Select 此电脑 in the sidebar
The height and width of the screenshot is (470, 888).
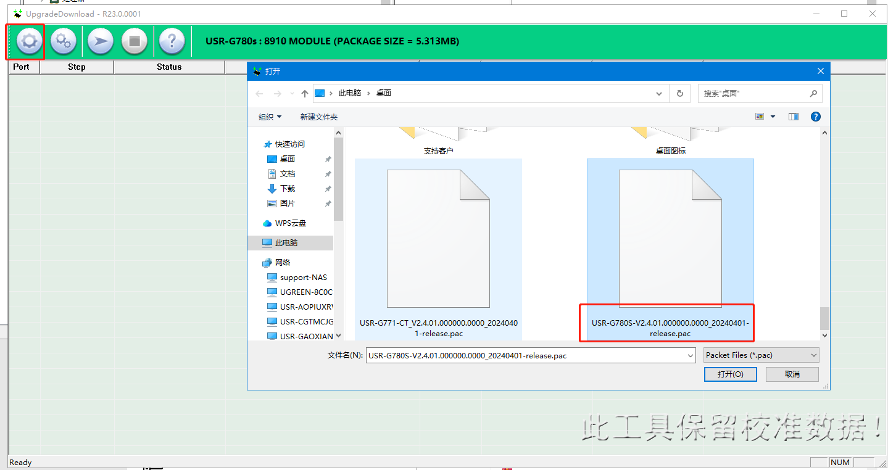(x=291, y=242)
